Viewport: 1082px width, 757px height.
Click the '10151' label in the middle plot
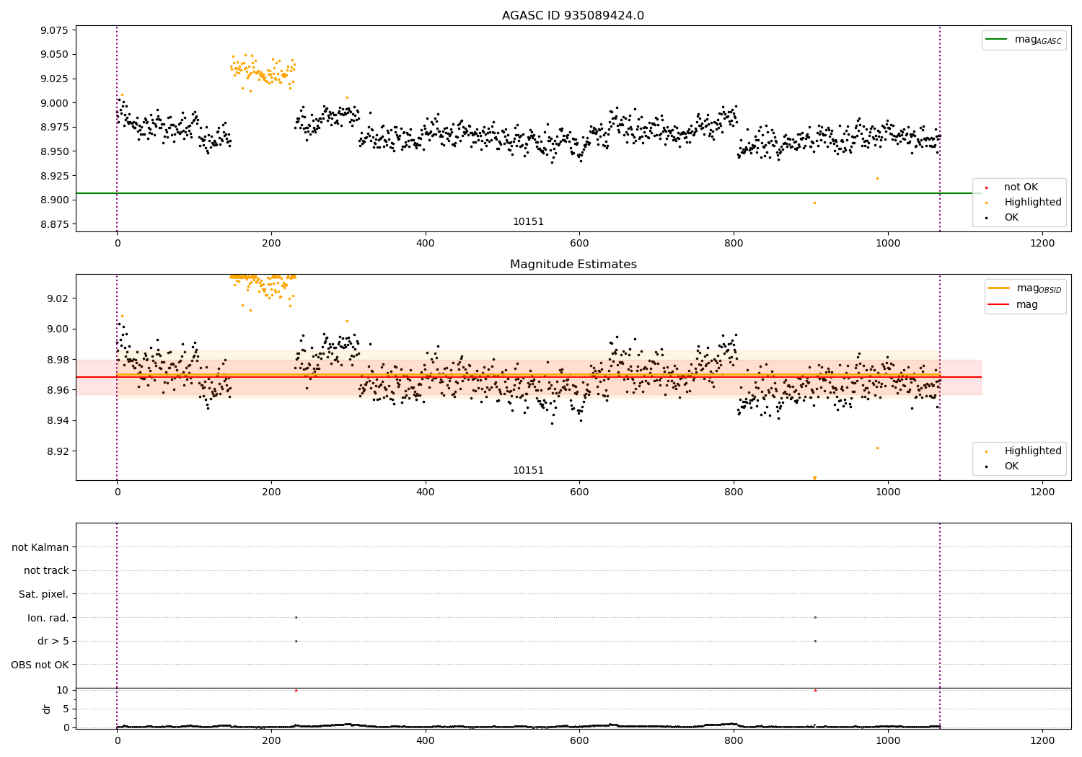[528, 470]
